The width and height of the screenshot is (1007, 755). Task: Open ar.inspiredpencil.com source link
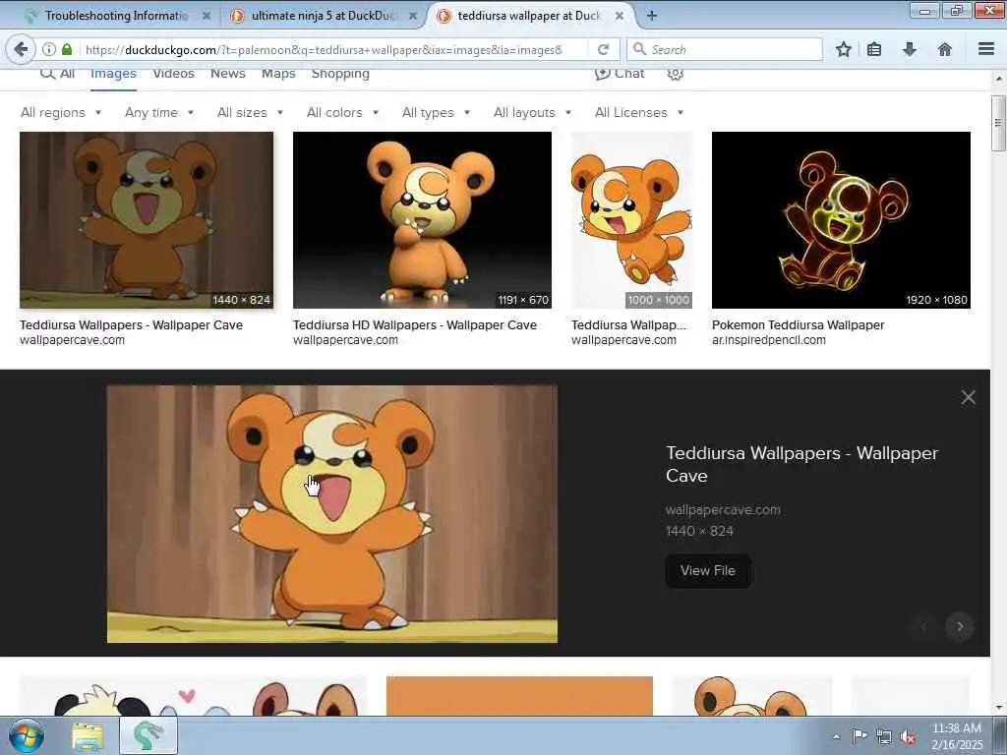point(769,340)
